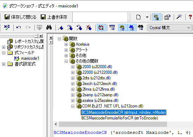Screen dimensions: 193x137
Task: Collapse the その他の関数 group
Action: 66,61
